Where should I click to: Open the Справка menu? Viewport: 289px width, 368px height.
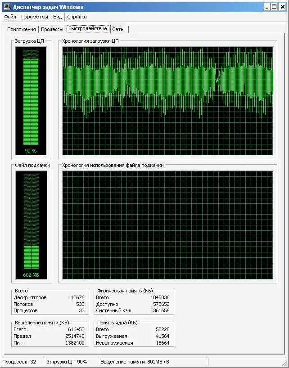(x=77, y=17)
